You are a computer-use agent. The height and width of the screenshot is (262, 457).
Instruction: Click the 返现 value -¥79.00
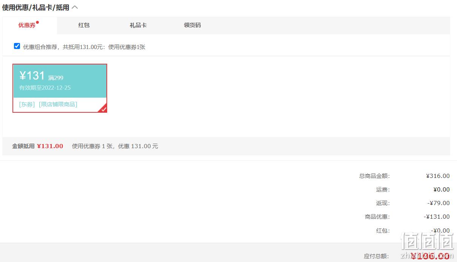pyautogui.click(x=439, y=203)
